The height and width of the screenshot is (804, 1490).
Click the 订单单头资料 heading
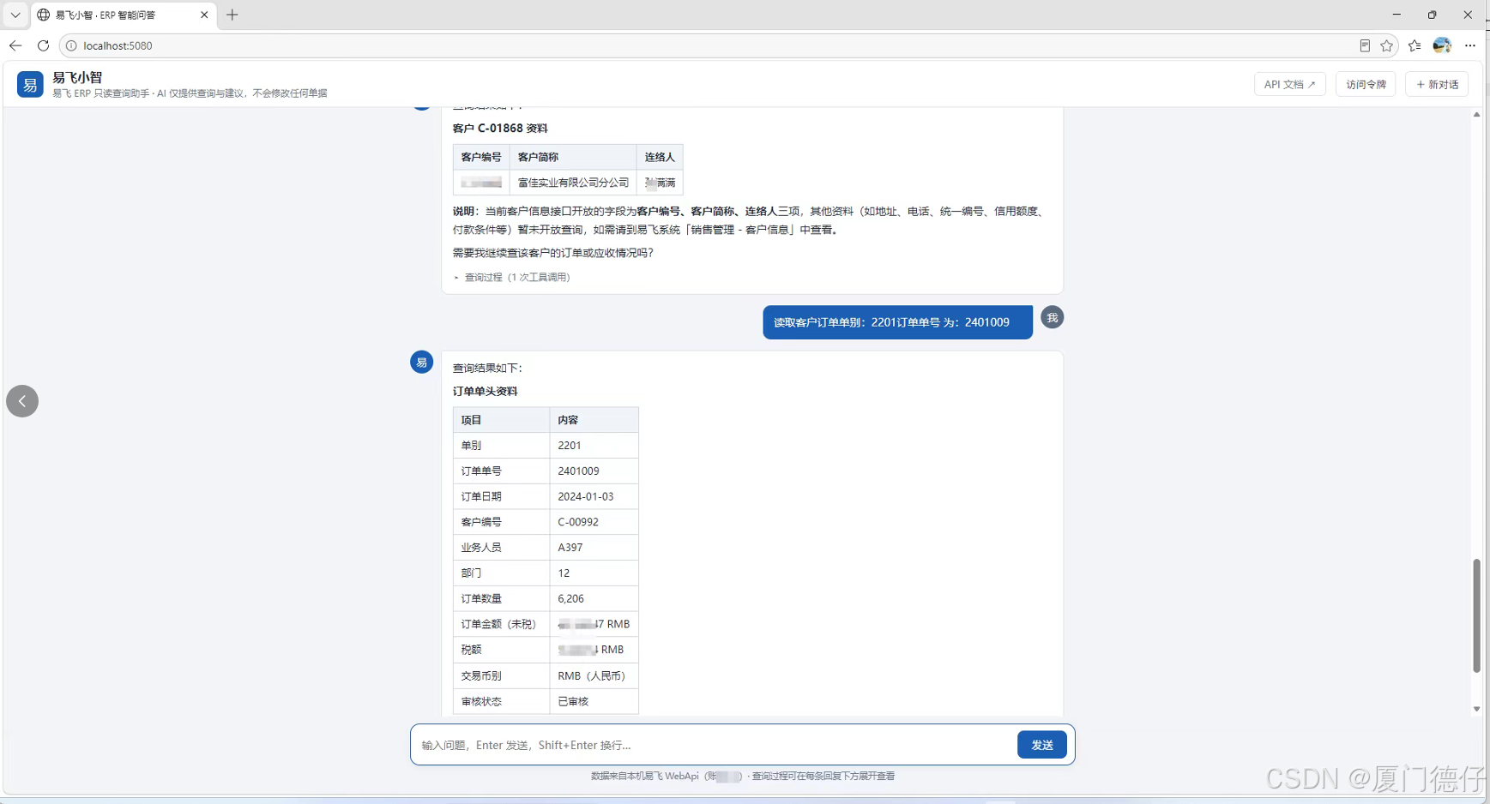pos(486,392)
